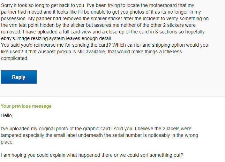The width and height of the screenshot is (225, 162).
Task: Click the 'Hello,' greeting line
Action: coord(7,115)
